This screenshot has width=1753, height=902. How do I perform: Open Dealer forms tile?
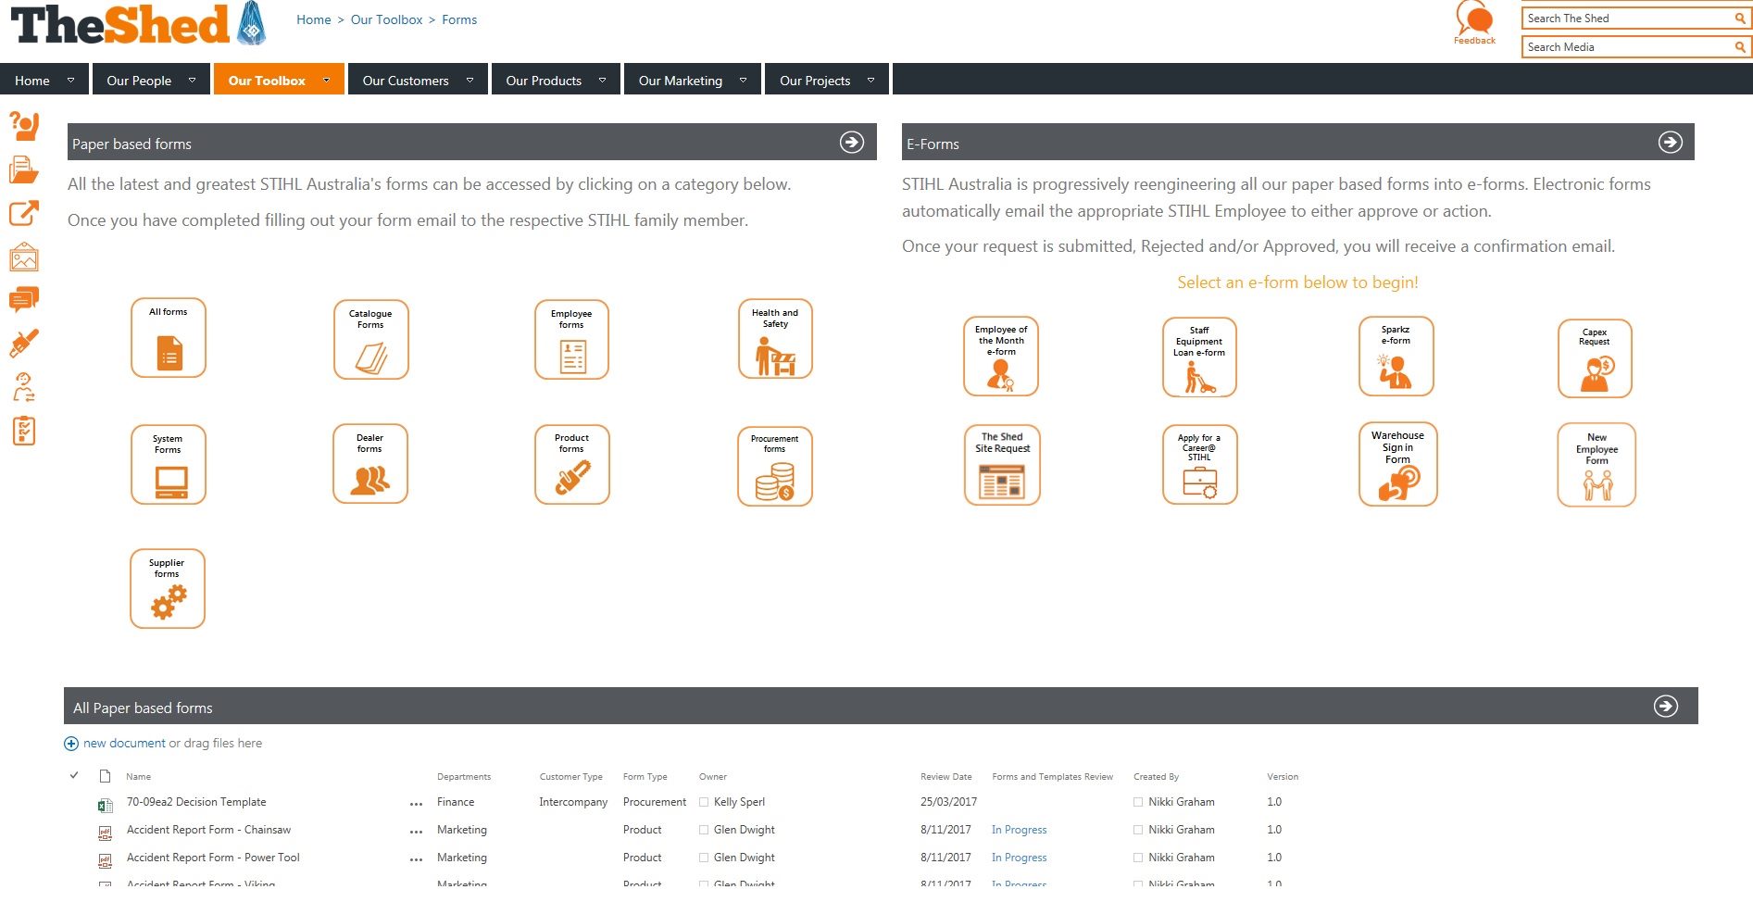point(369,463)
